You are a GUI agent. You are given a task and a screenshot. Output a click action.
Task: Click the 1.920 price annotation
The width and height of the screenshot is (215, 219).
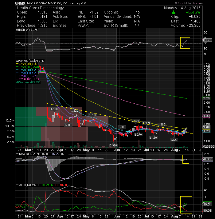(75, 111)
